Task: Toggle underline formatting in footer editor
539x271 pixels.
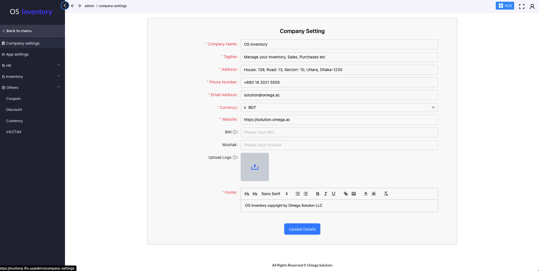Action: 334,194
